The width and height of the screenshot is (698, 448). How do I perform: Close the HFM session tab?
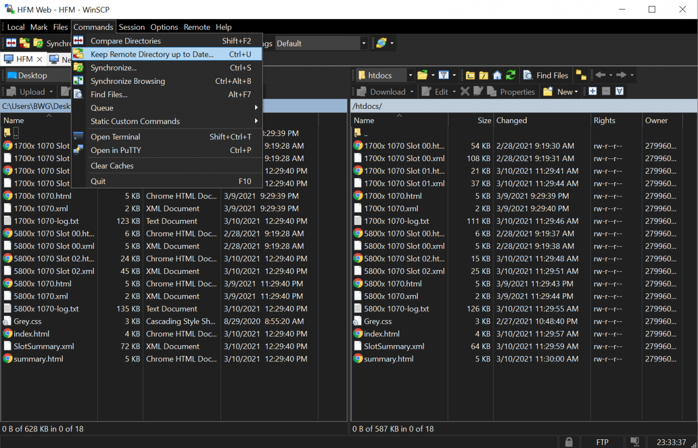click(39, 59)
